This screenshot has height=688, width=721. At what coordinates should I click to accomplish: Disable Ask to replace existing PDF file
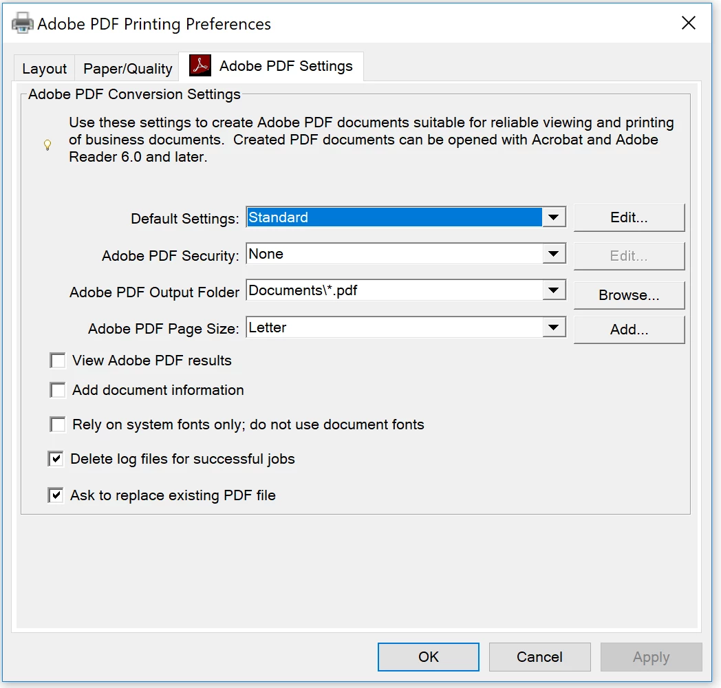[56, 495]
